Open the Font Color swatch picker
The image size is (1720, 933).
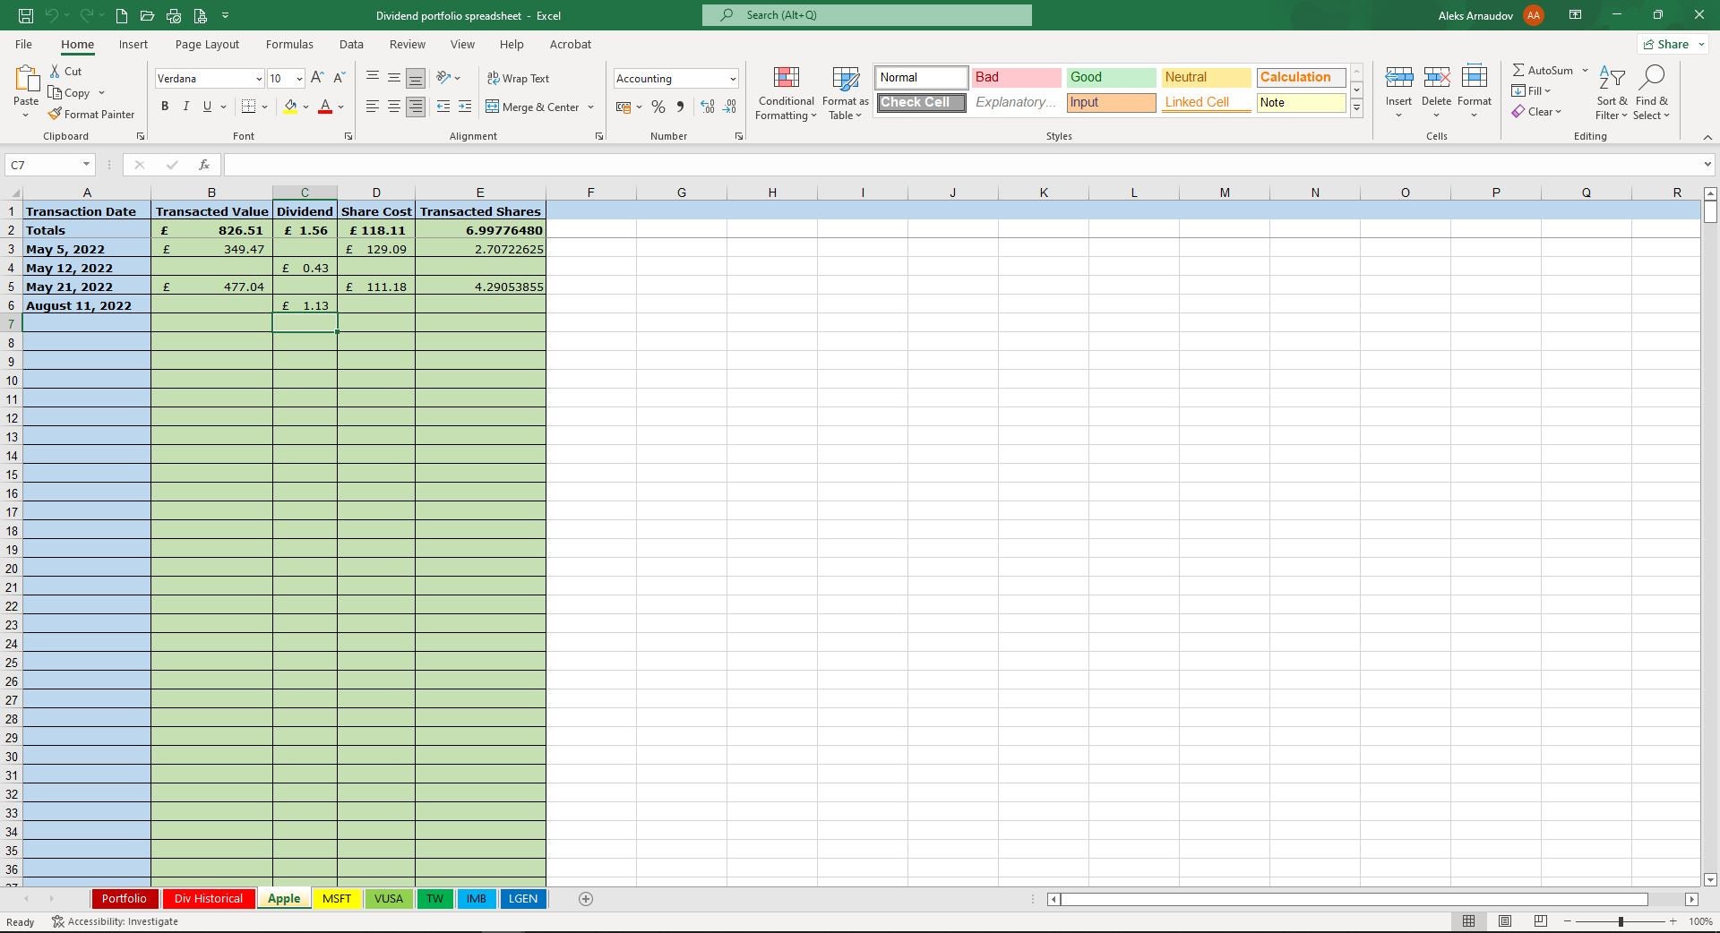tap(340, 107)
